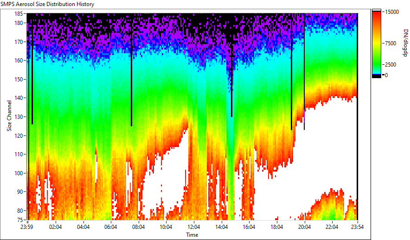Click the 'Size Channel' y-axis label
The image size is (410, 240).
point(9,116)
